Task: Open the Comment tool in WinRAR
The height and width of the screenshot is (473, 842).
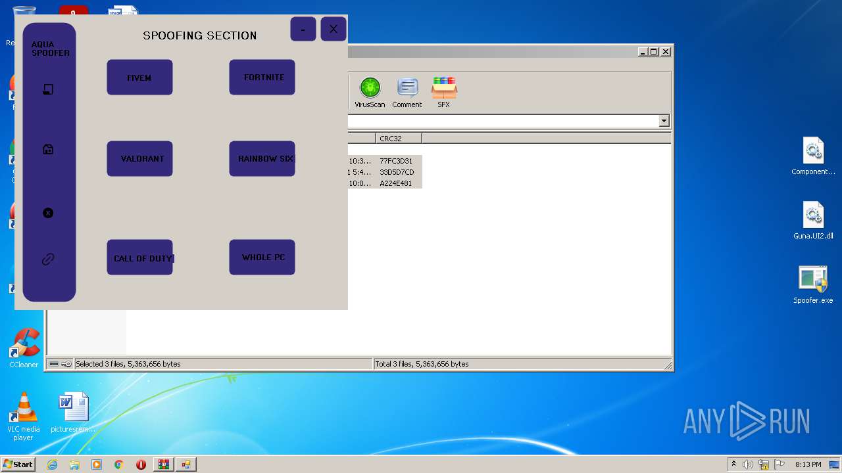Action: [407, 93]
